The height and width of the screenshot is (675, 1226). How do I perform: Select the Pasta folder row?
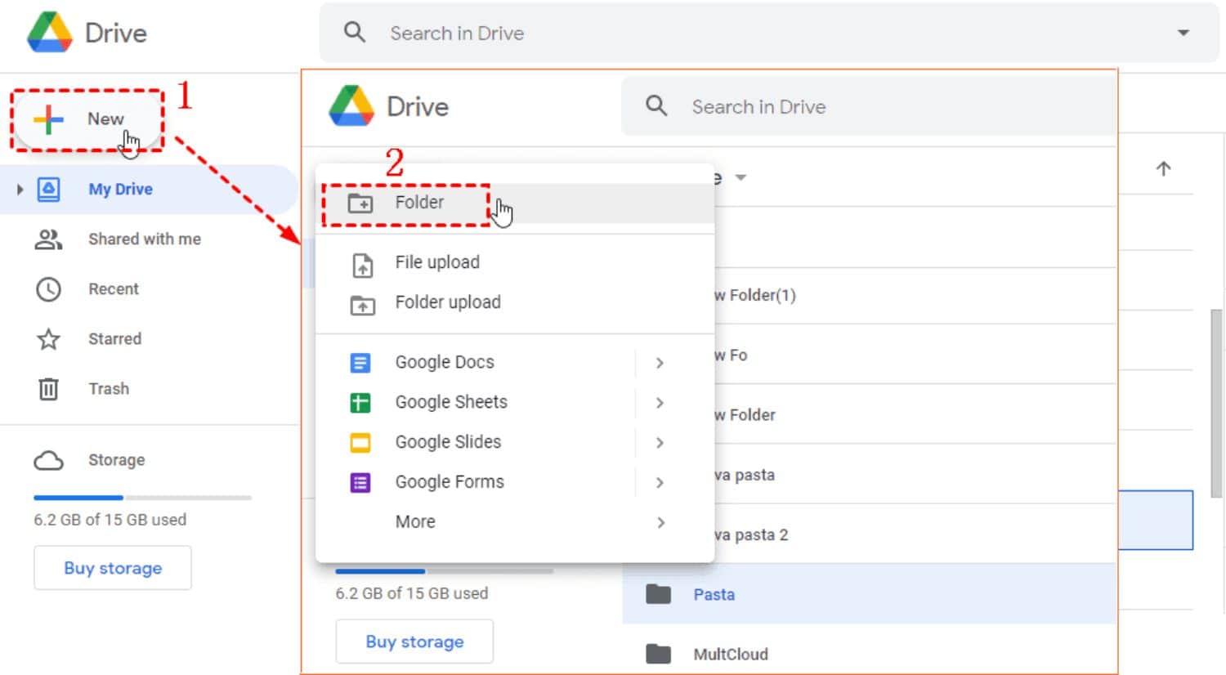pyautogui.click(x=870, y=594)
